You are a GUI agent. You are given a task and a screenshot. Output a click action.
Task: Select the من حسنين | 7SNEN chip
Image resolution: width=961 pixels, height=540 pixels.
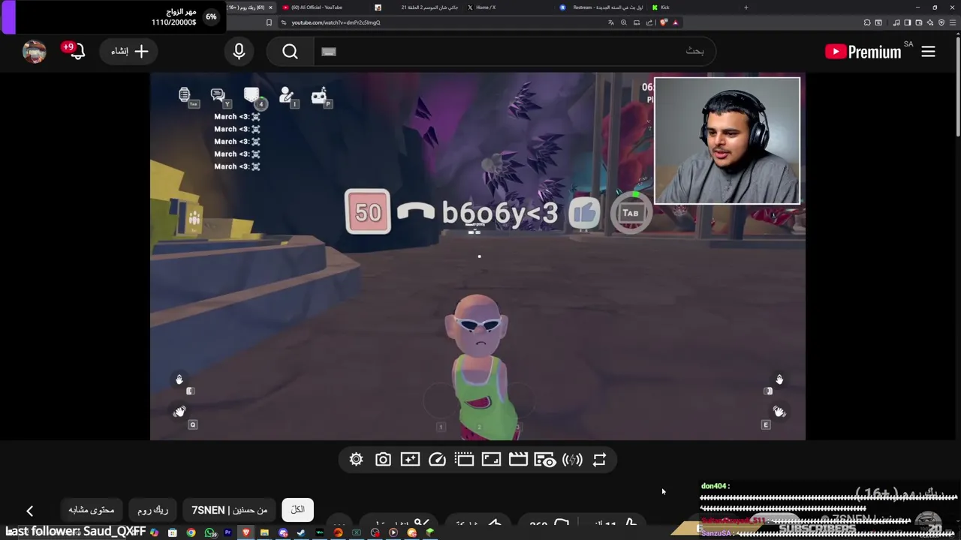[x=229, y=510]
